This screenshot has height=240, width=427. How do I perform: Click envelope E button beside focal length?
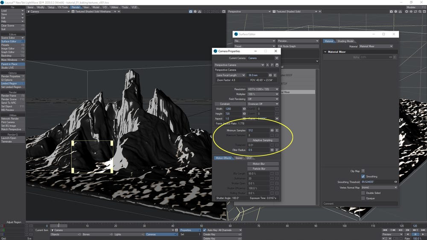click(275, 75)
